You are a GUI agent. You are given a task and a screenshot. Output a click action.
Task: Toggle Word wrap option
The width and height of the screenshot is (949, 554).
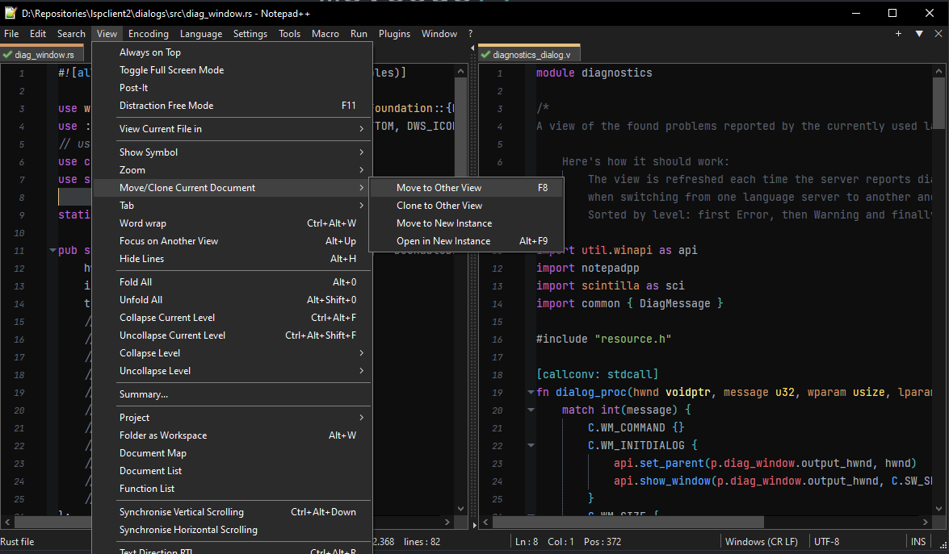(x=233, y=223)
